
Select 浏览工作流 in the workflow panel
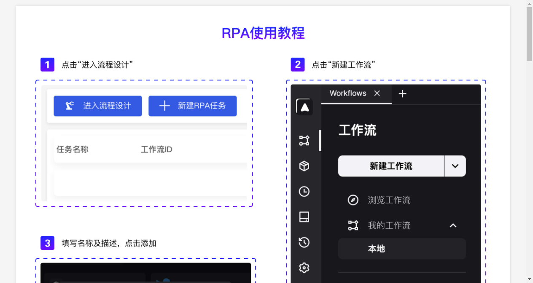pyautogui.click(x=389, y=200)
